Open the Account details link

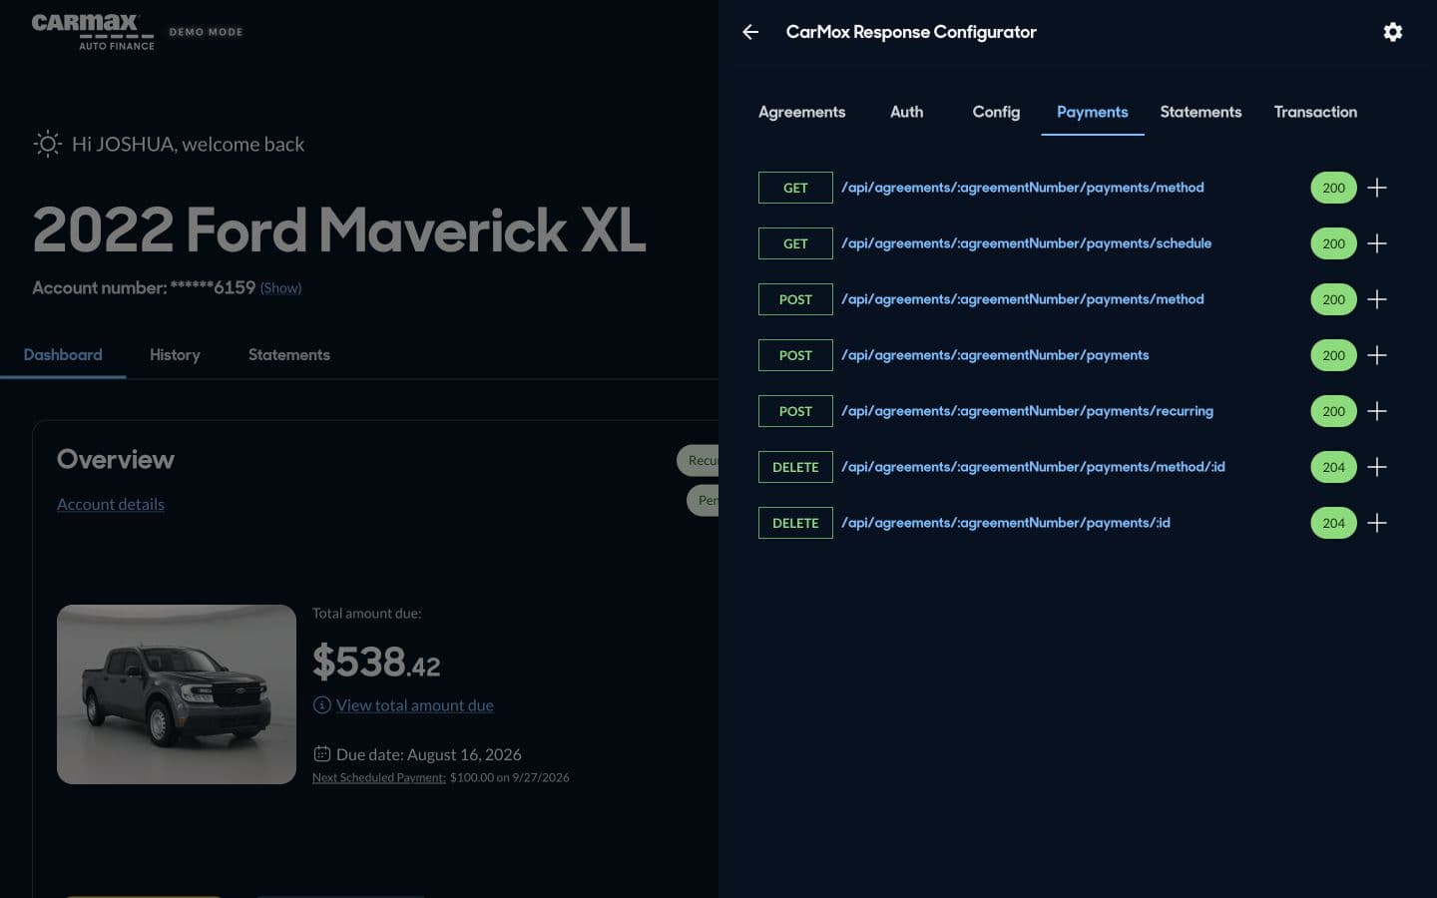click(x=111, y=505)
